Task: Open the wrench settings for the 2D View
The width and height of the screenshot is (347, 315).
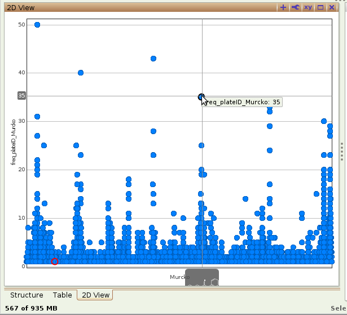Action: pos(295,7)
